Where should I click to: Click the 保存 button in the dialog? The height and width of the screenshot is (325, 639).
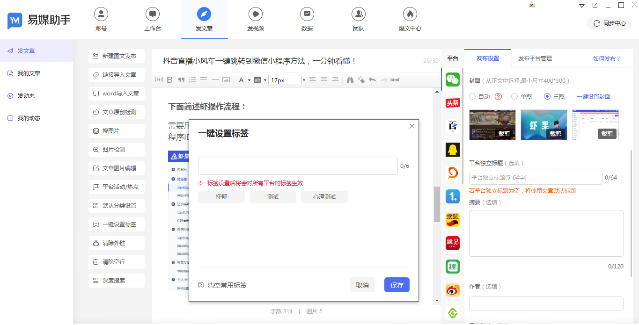[x=397, y=285]
